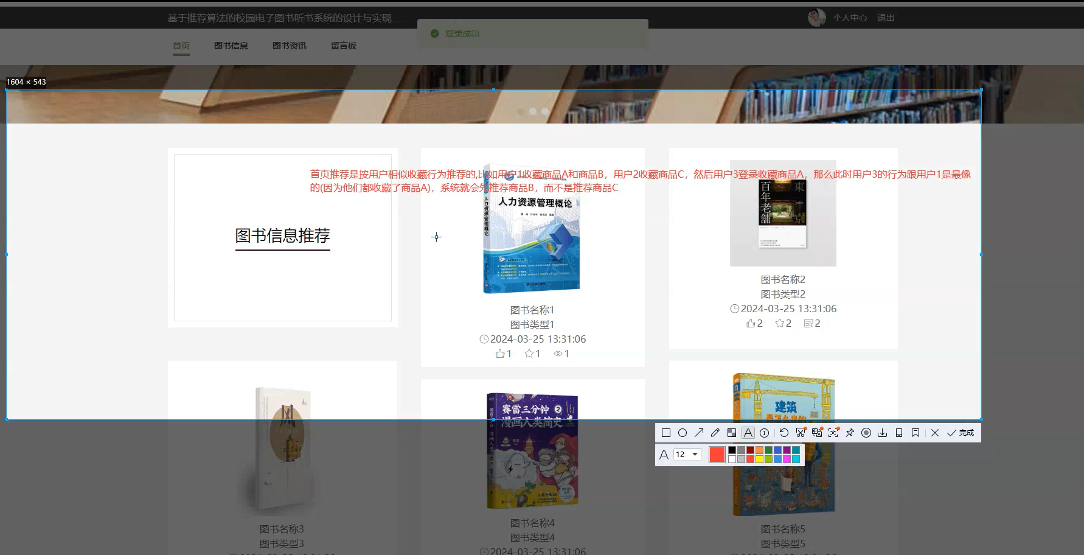Save the screenshot to a file
Image resolution: width=1084 pixels, height=555 pixels.
point(883,433)
